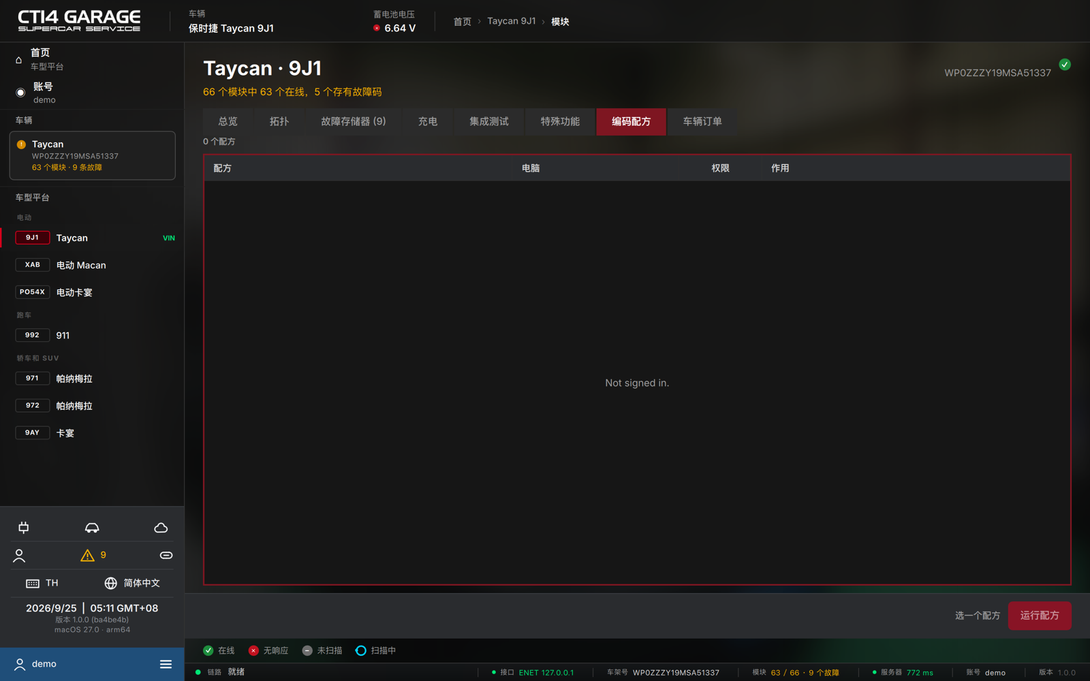The width and height of the screenshot is (1090, 681).
Task: Click the 作用 column header
Action: pos(780,168)
